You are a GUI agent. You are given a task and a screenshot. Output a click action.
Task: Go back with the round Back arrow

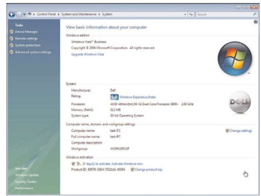(x=12, y=14)
